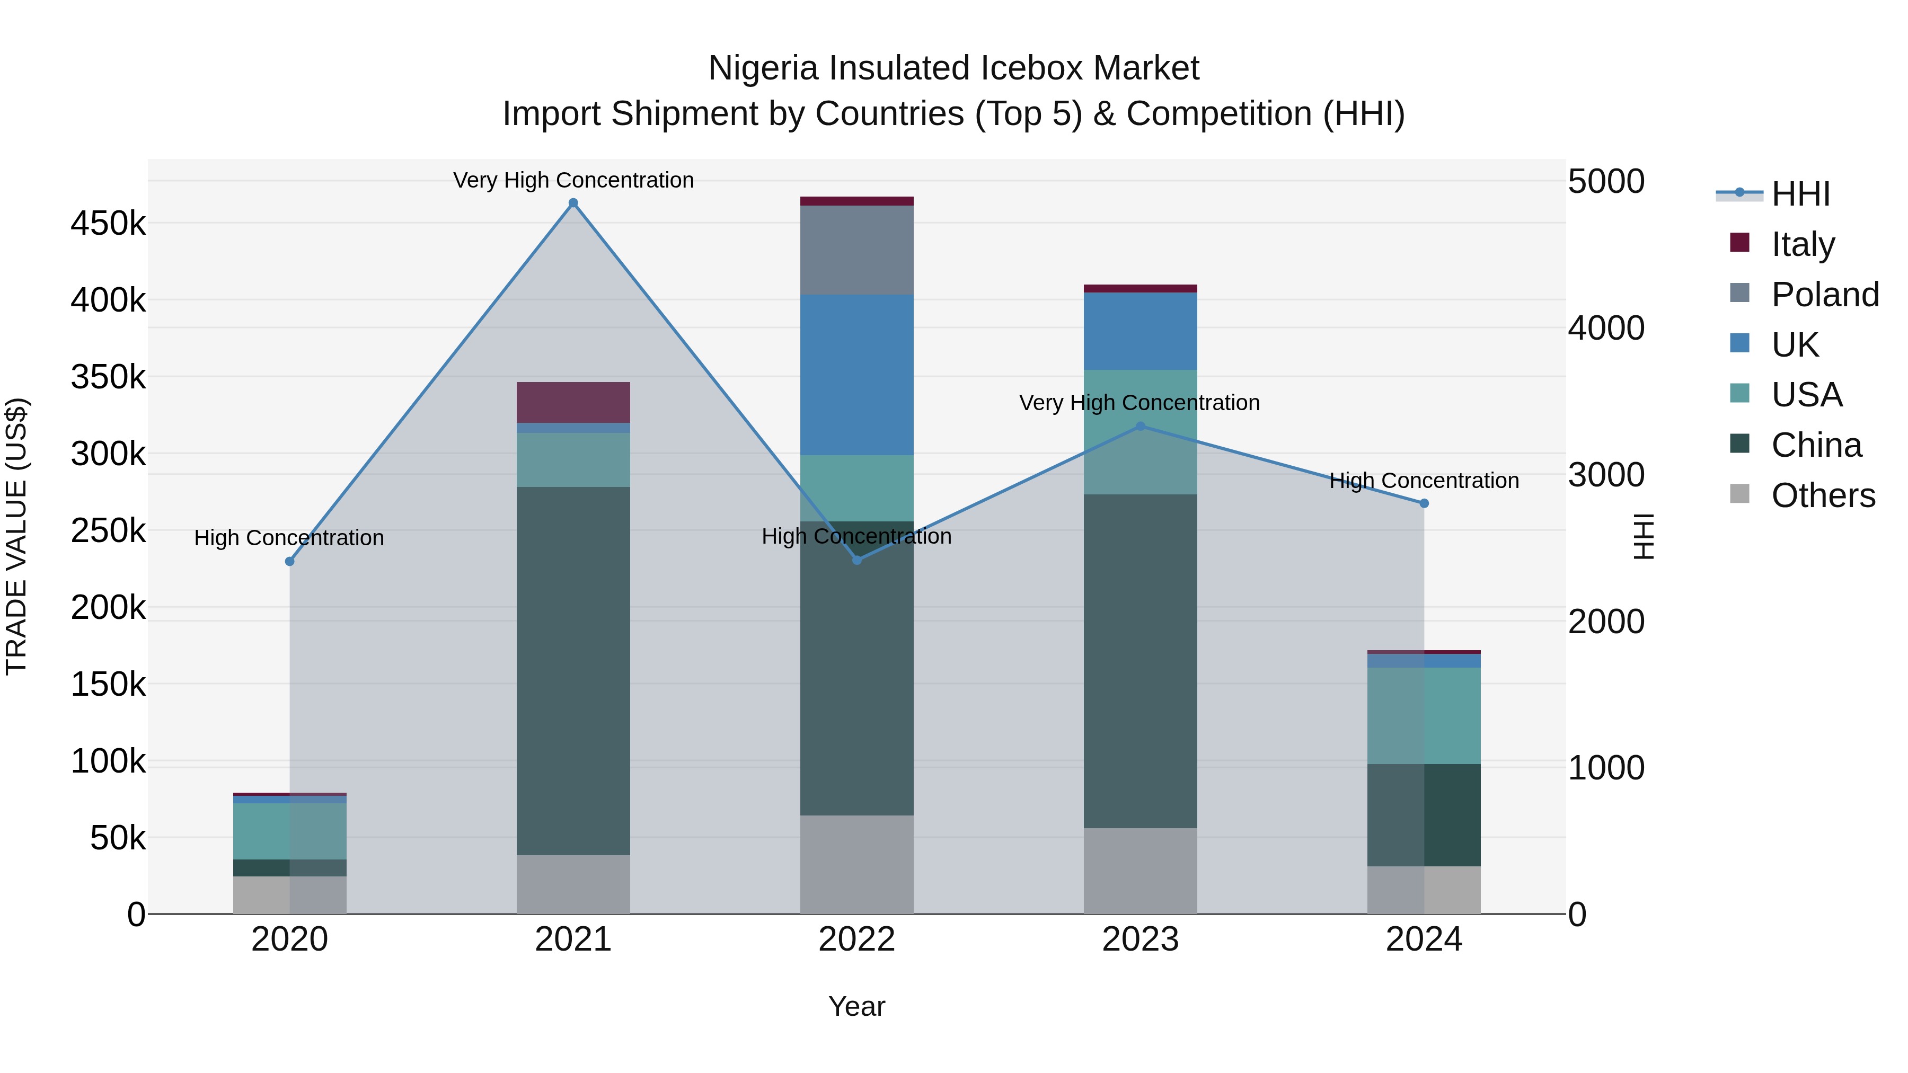Click the 2022 UK blue bar segment
The image size is (1908, 1073).
[x=857, y=375]
